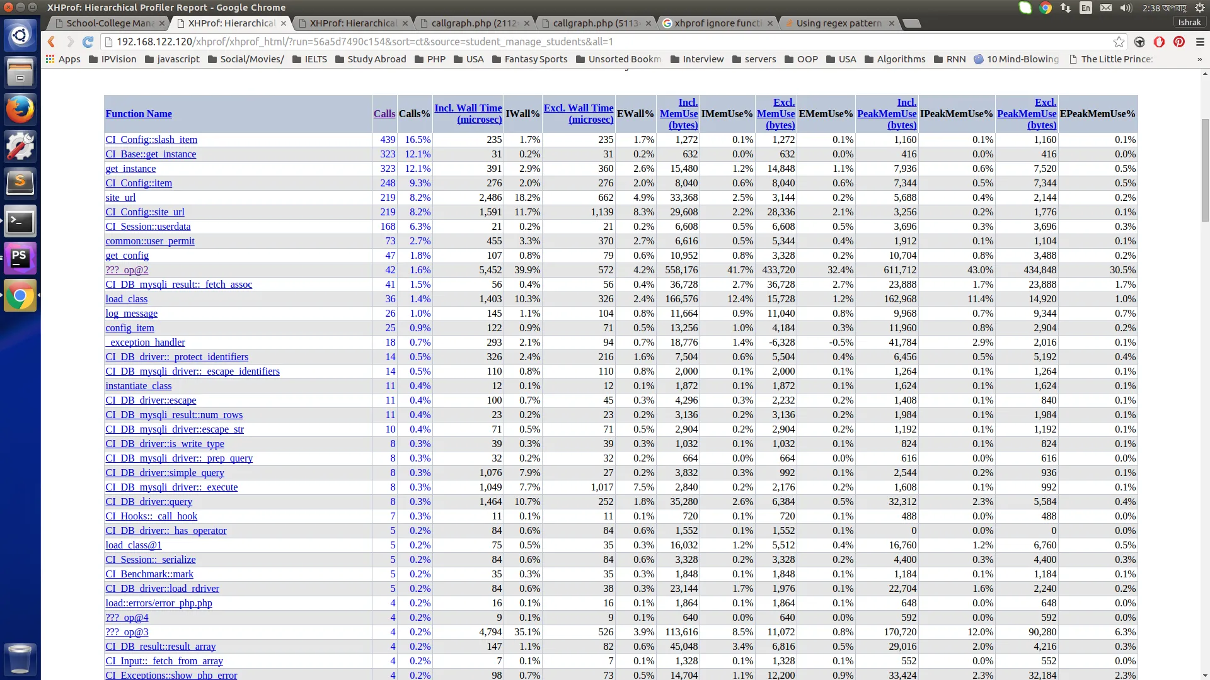Click the Pinterest extension icon
The height and width of the screenshot is (680, 1210).
(1179, 42)
